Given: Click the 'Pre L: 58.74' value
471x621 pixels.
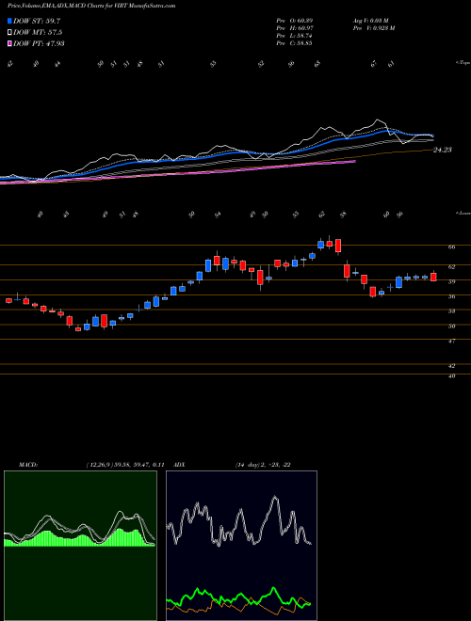Looking at the screenshot, I should coord(294,35).
